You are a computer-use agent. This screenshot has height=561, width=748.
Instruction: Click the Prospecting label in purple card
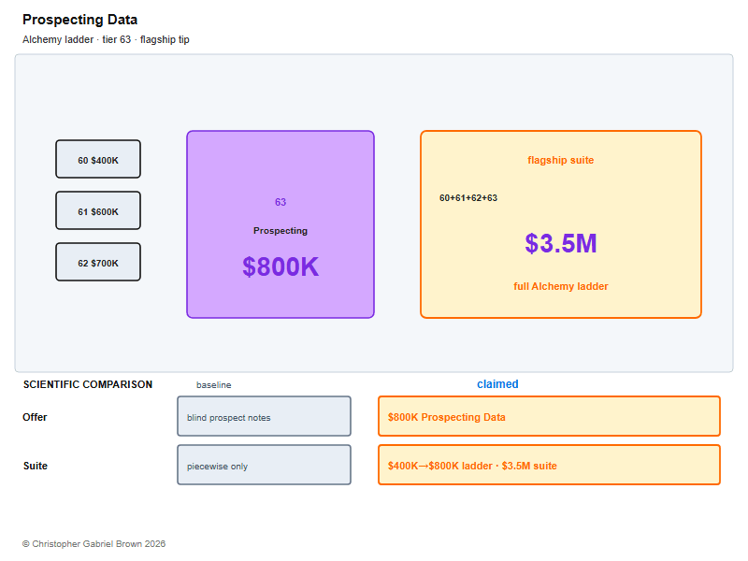[x=280, y=231]
